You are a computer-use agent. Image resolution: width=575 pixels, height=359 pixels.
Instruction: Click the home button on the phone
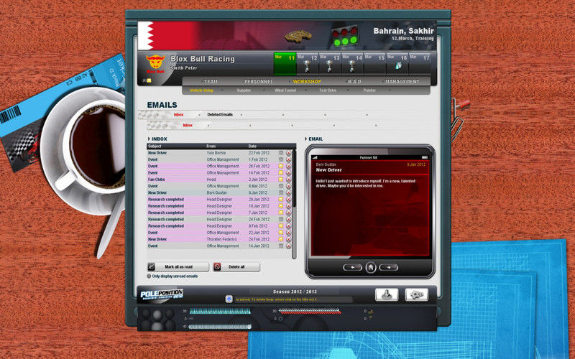tap(371, 267)
